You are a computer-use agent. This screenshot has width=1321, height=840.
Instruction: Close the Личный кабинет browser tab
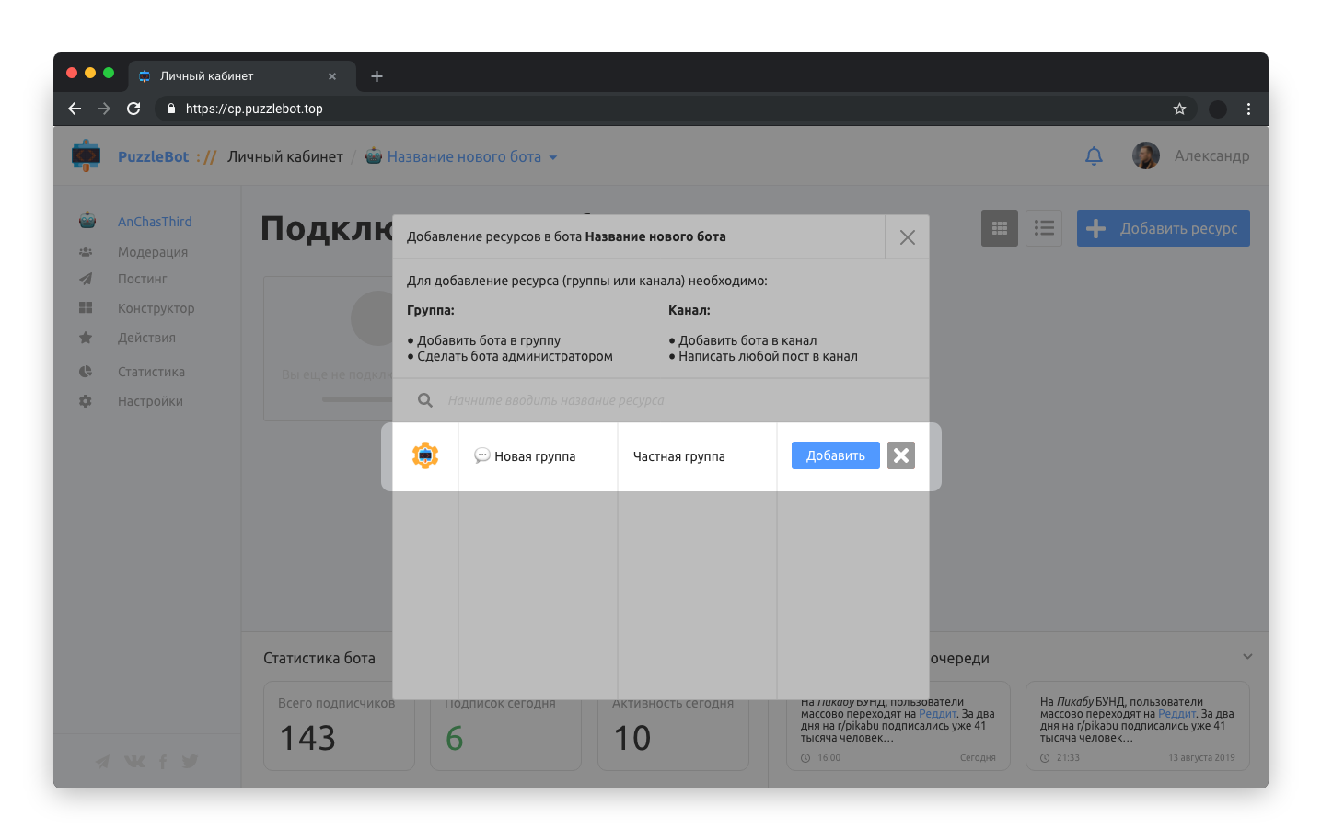pyautogui.click(x=332, y=76)
